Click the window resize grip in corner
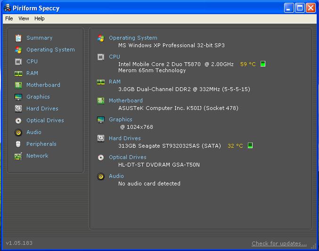 point(314,246)
